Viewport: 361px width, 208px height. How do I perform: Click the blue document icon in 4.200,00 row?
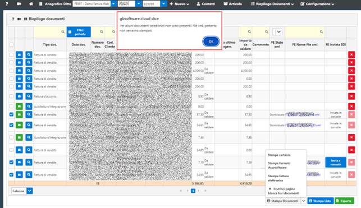(19, 71)
